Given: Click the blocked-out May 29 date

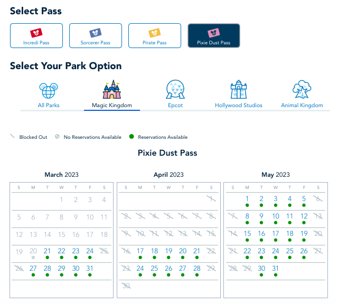Looking at the screenshot, I should click(247, 269).
